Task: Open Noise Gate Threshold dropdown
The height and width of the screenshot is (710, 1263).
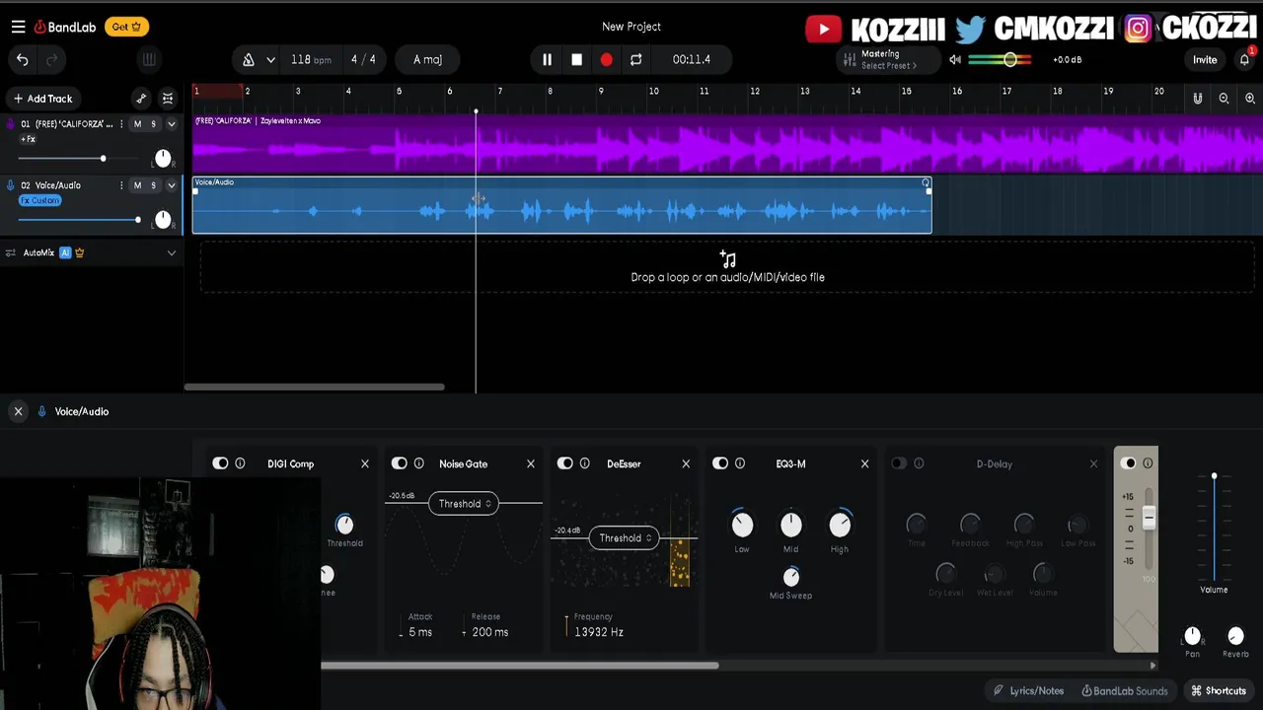Action: pyautogui.click(x=464, y=504)
